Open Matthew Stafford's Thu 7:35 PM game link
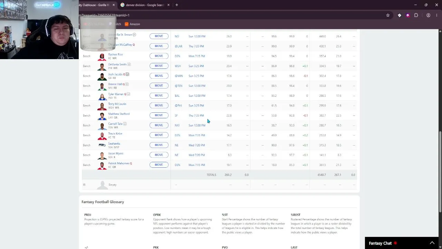This screenshot has height=249, width=442. 196,116
